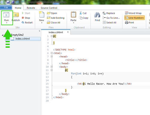150x115 pixels.
Task: Open Find with binoculars icon
Action: coord(97,17)
